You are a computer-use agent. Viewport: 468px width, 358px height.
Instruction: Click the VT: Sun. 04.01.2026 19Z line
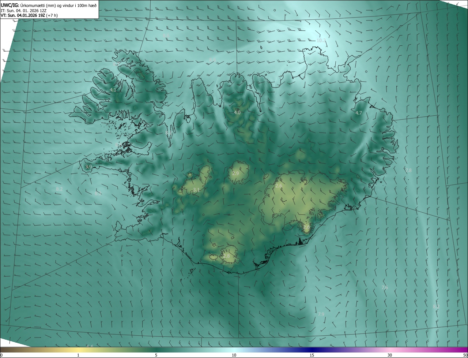click(x=29, y=15)
